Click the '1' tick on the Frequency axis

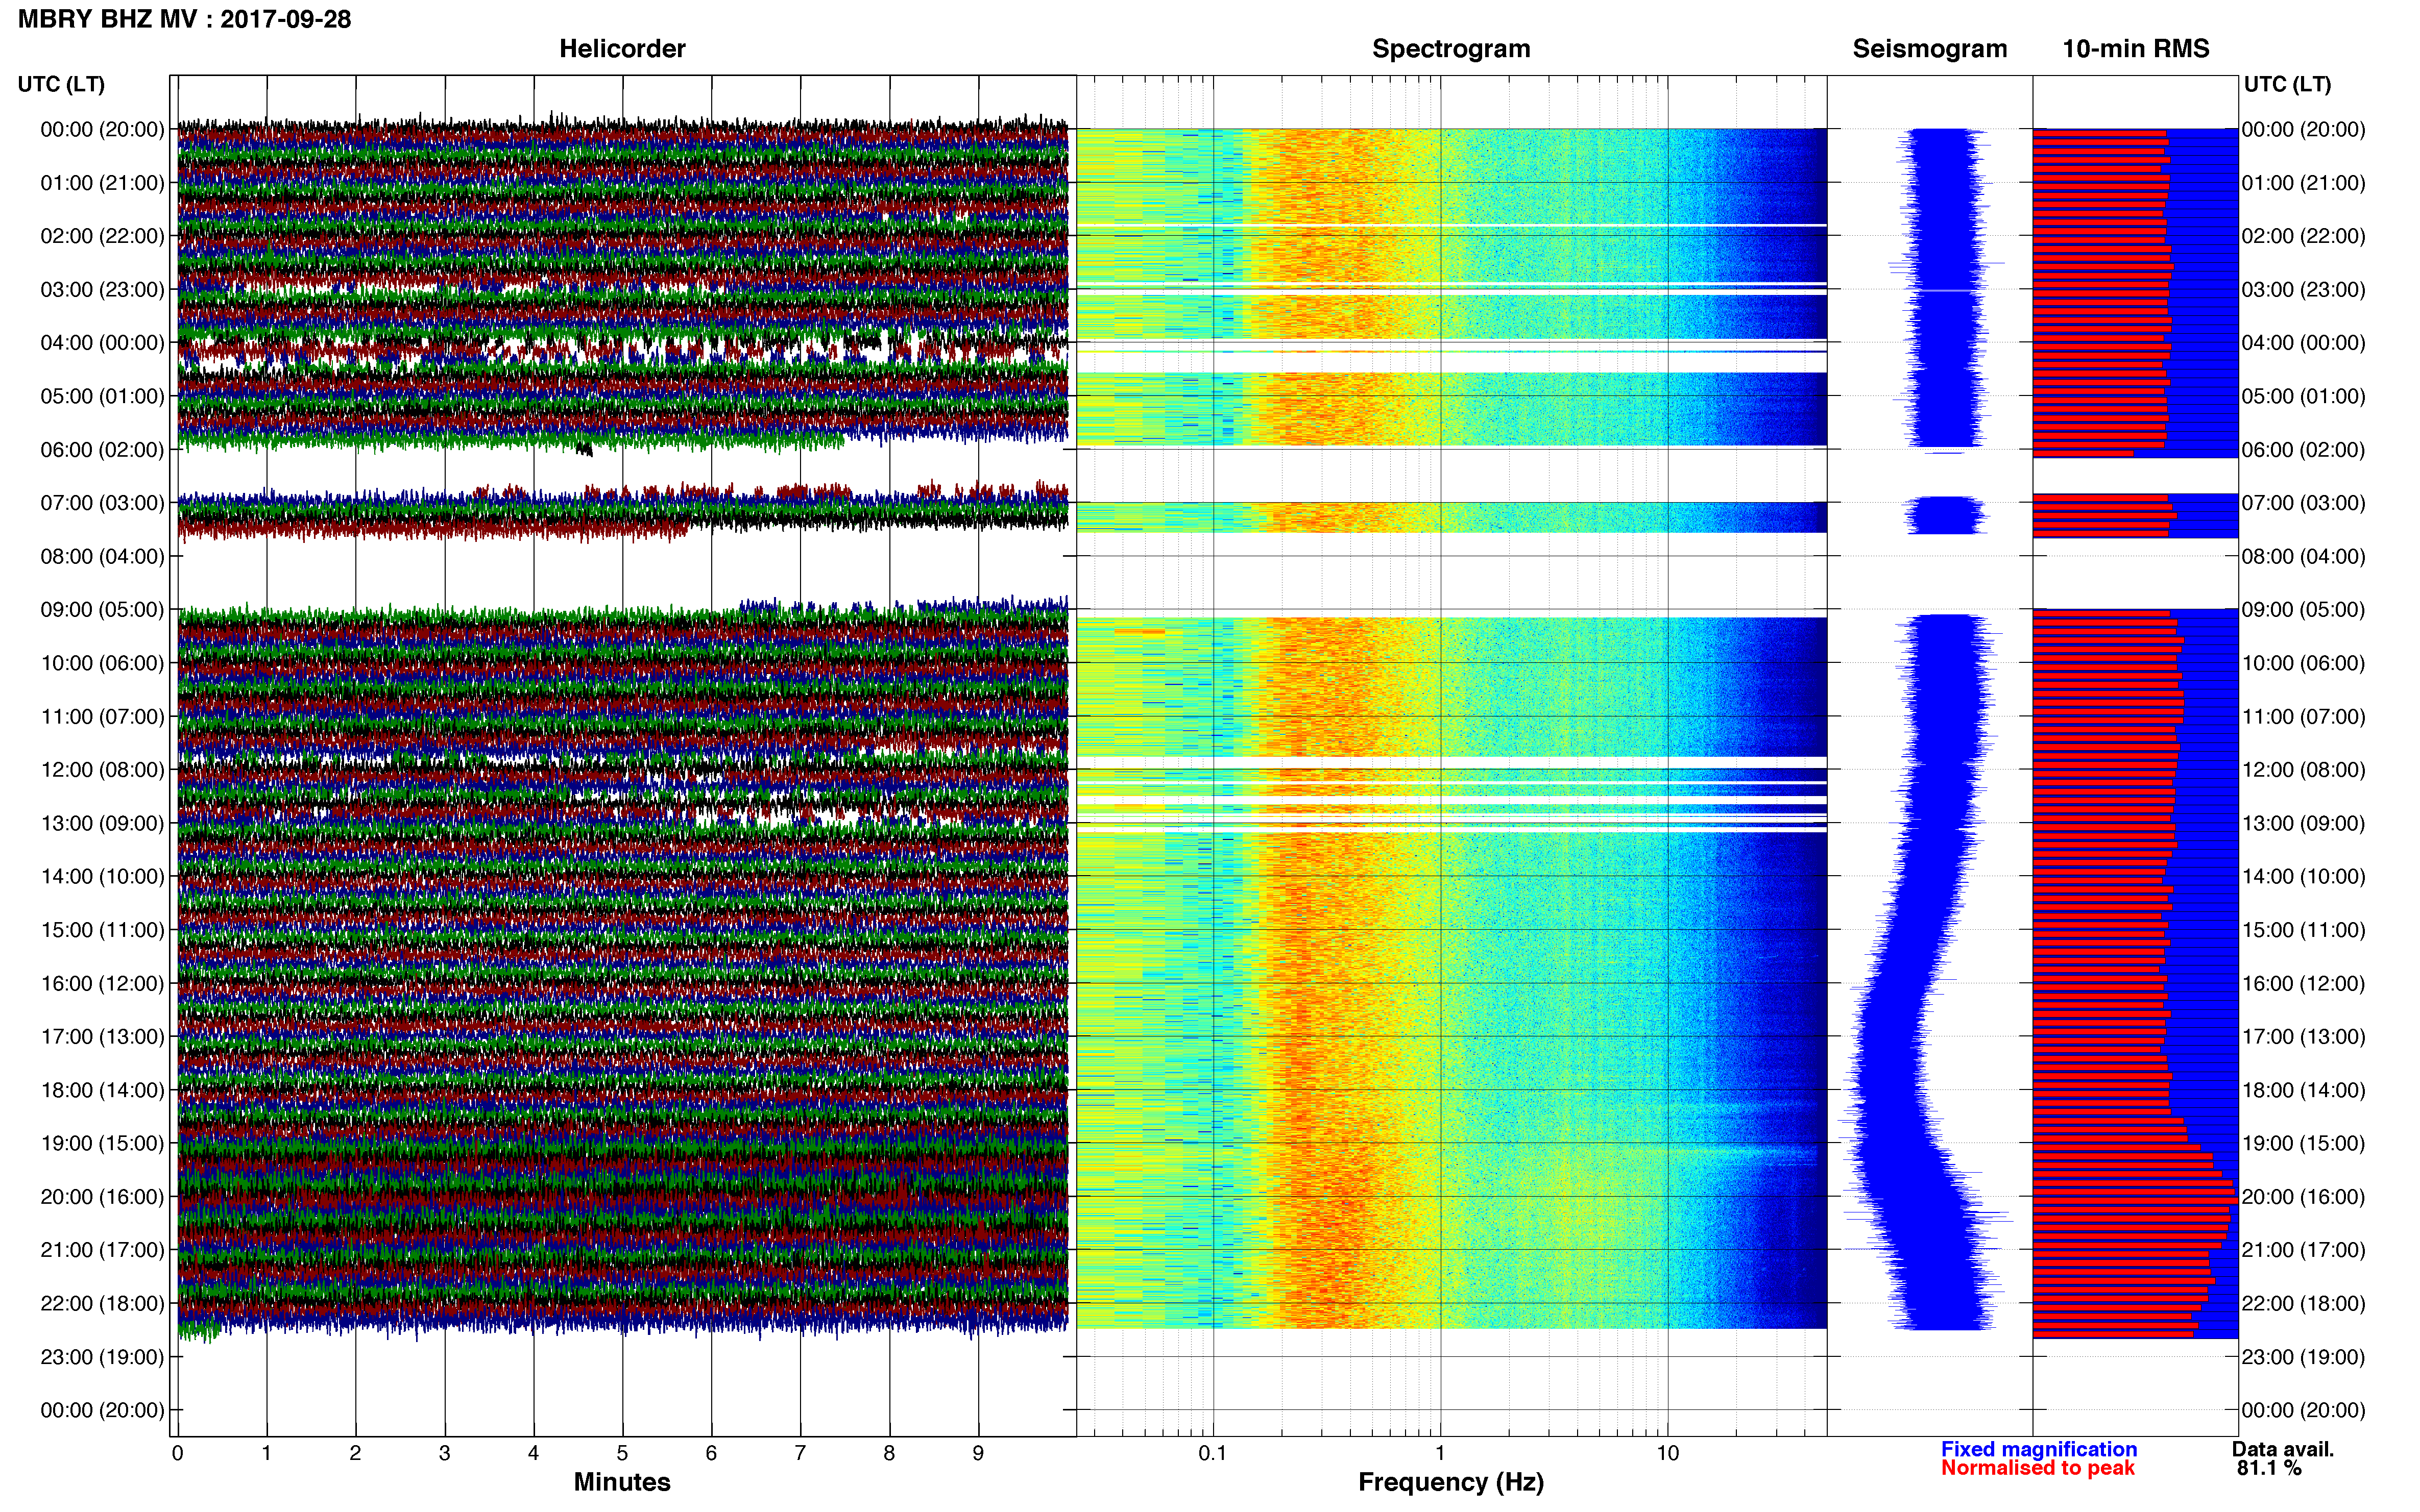pyautogui.click(x=1440, y=1453)
